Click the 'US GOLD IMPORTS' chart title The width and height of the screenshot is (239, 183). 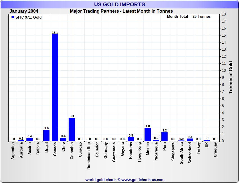pos(119,4)
